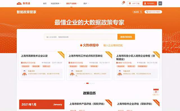
Task: Click the flame icon beside 火热申报中
Action: point(81,45)
